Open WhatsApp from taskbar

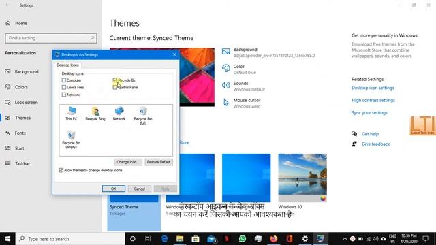coord(243,239)
